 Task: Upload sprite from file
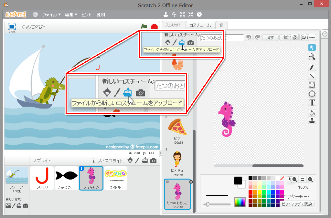145,161
